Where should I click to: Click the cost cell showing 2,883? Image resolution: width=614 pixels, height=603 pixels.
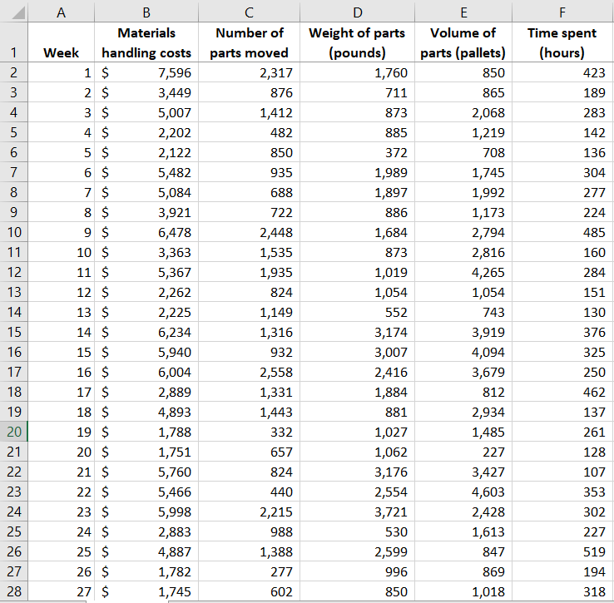tap(146, 531)
